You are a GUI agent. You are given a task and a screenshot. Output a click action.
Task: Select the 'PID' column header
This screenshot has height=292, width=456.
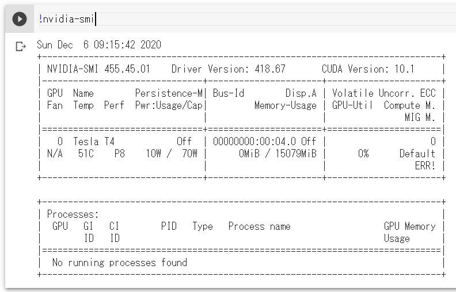coord(169,226)
